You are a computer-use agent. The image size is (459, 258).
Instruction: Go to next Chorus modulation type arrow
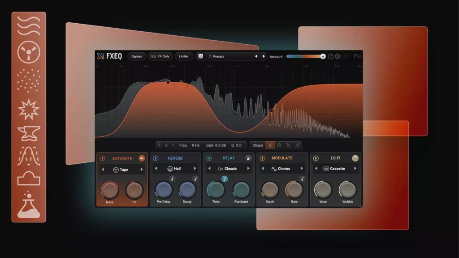(302, 169)
